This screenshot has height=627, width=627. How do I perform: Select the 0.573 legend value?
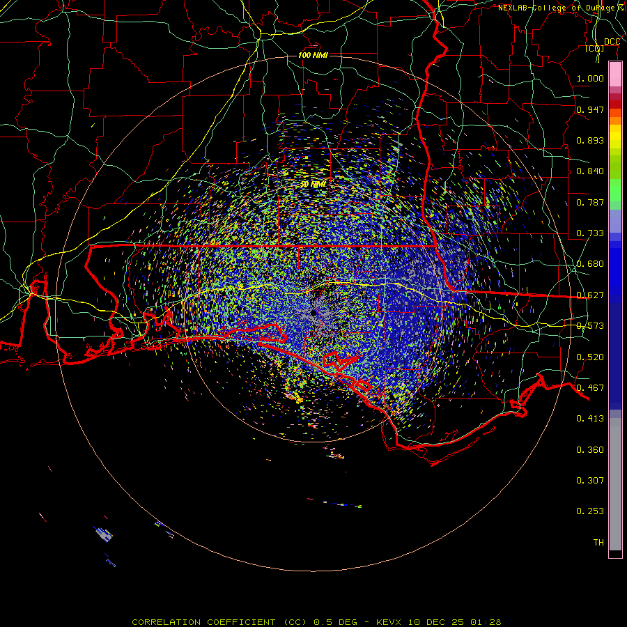[590, 326]
